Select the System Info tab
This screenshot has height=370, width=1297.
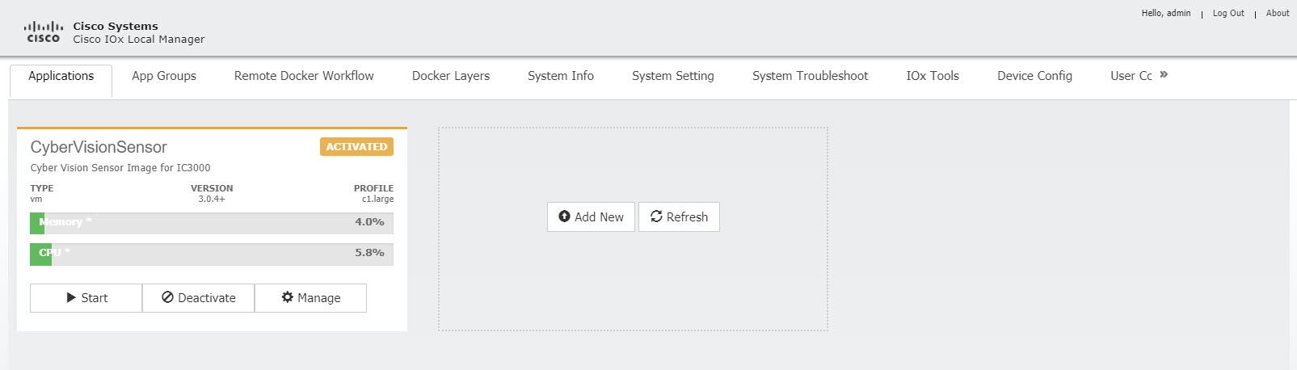[x=561, y=76]
